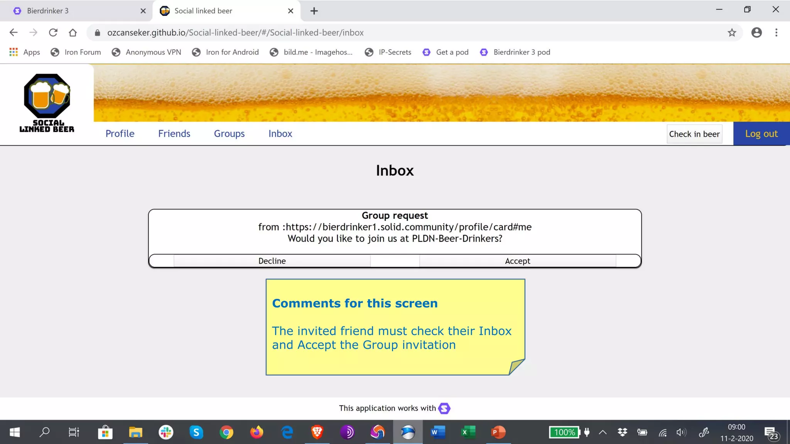Log out of Social Linked Beer
This screenshot has height=444, width=790.
[761, 134]
